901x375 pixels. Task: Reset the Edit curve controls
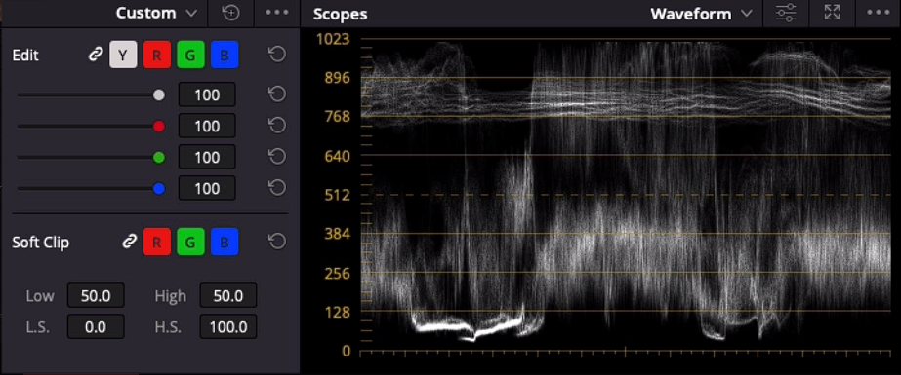click(277, 56)
